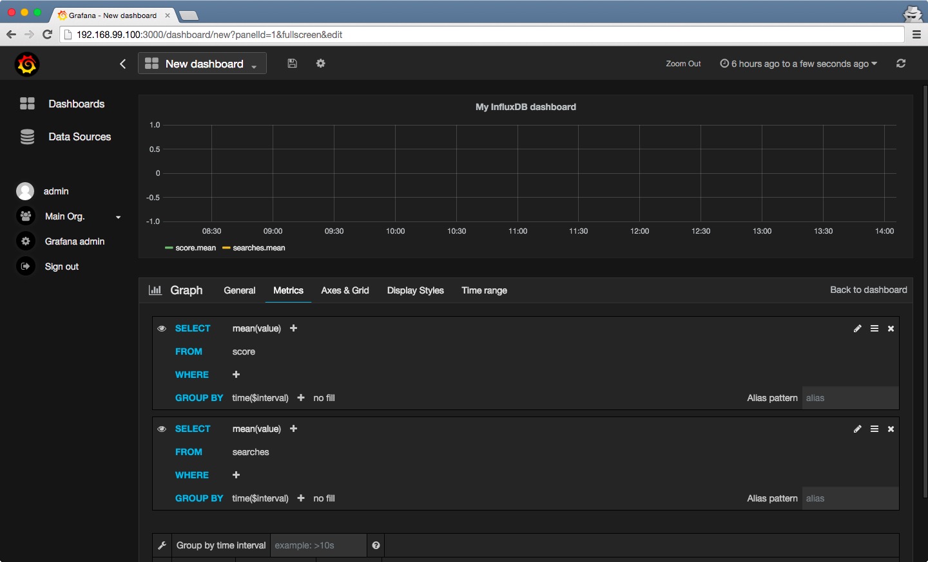Click the admin profile link
Image resolution: width=928 pixels, height=562 pixels.
56,191
